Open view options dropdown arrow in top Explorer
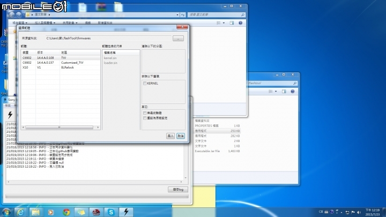Image resolution: width=386 pixels, height=217 pixels. pyautogui.click(x=224, y=23)
